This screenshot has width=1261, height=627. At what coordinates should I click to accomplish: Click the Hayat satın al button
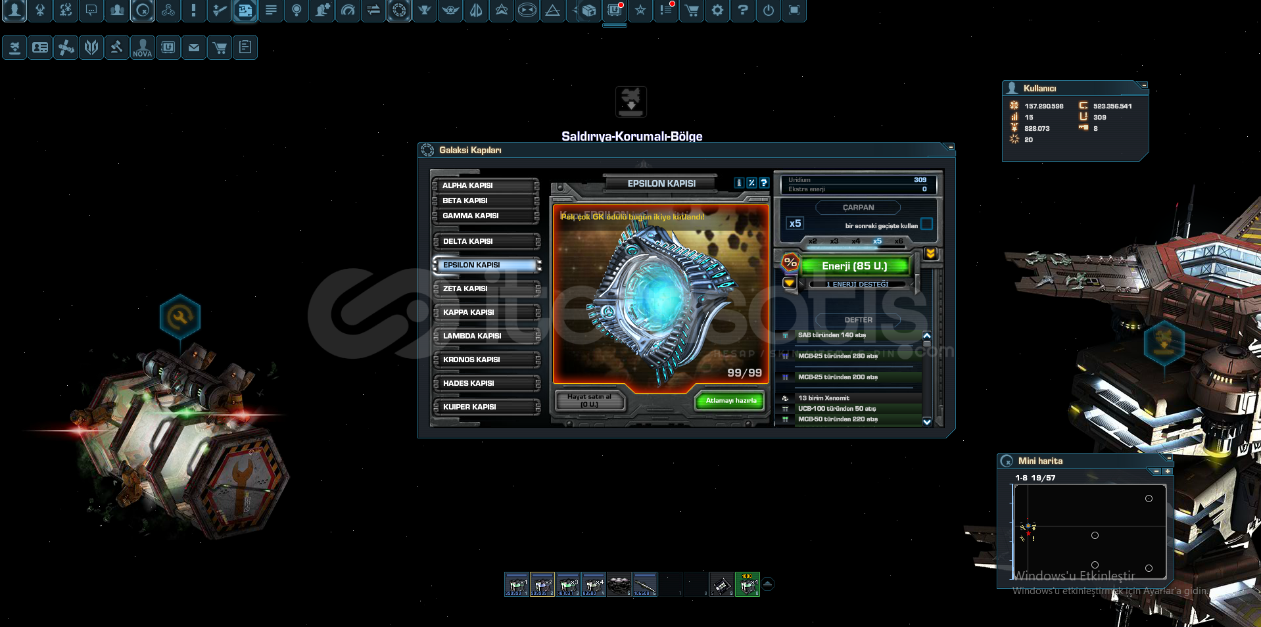[589, 400]
